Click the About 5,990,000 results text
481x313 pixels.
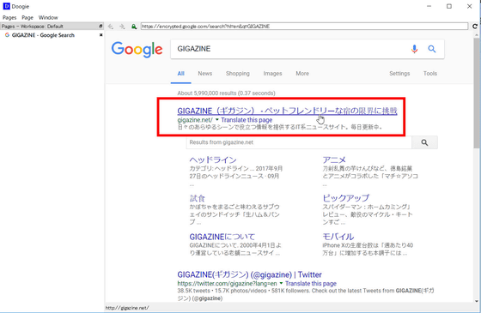pyautogui.click(x=226, y=93)
